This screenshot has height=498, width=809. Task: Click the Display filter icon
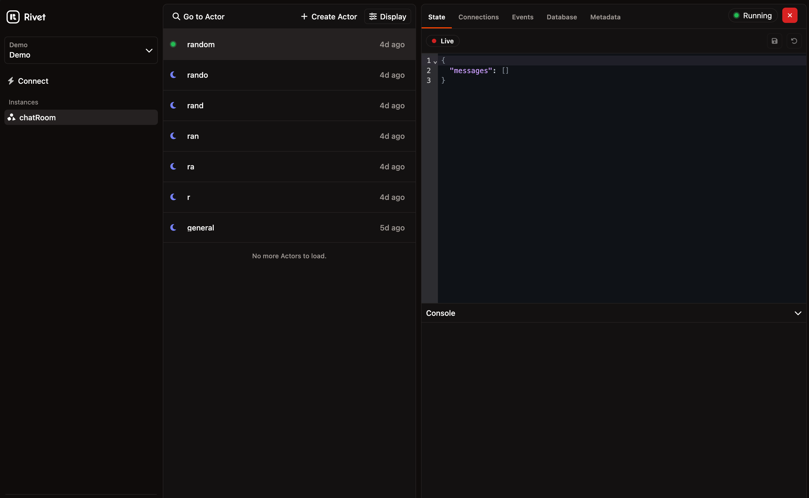[x=373, y=16]
